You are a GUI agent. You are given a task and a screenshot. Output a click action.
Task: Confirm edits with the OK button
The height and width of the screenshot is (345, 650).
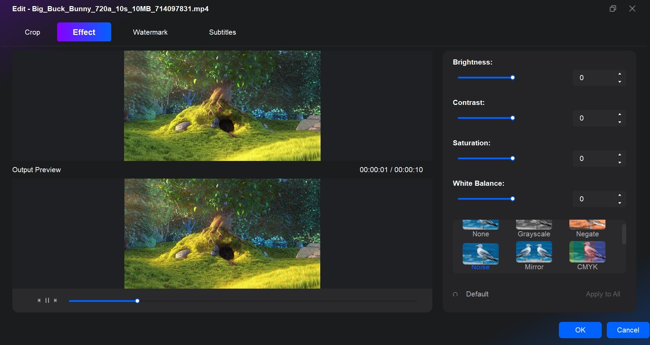[580, 330]
